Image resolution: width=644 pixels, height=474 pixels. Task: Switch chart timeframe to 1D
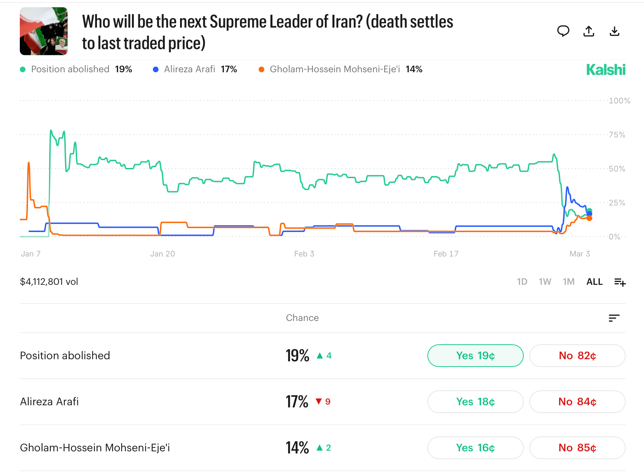click(x=522, y=282)
